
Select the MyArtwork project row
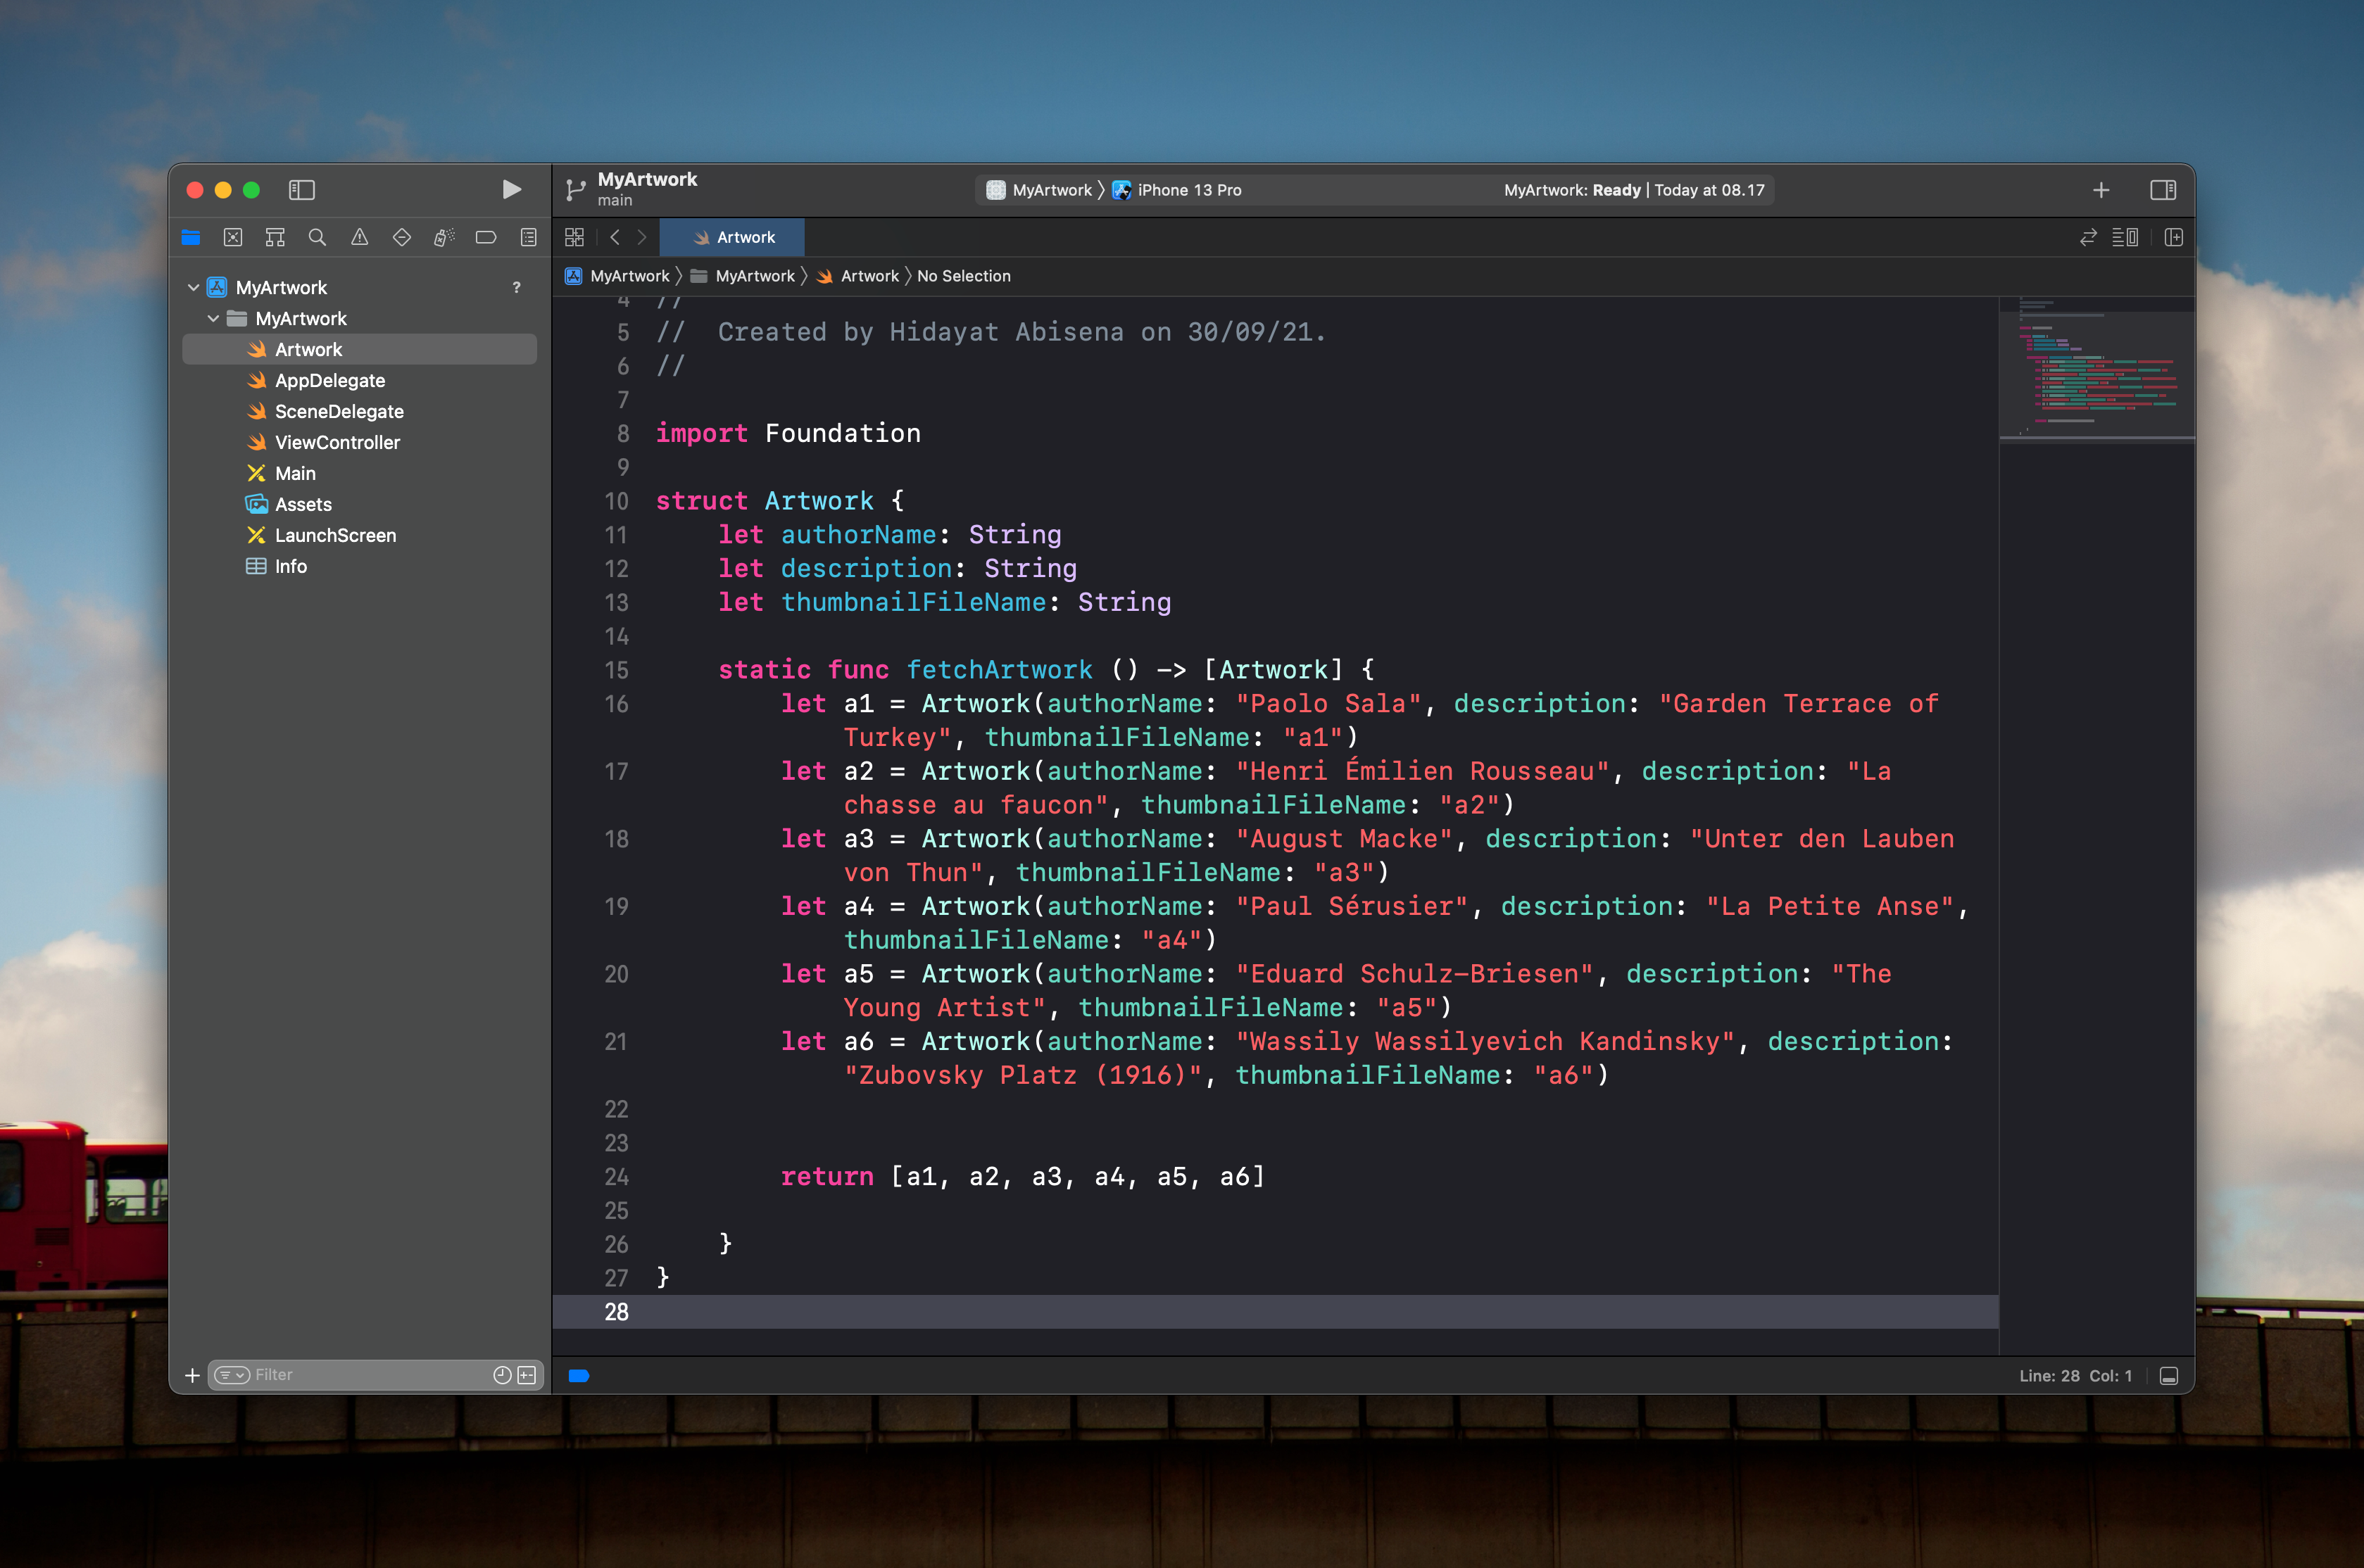click(360, 287)
